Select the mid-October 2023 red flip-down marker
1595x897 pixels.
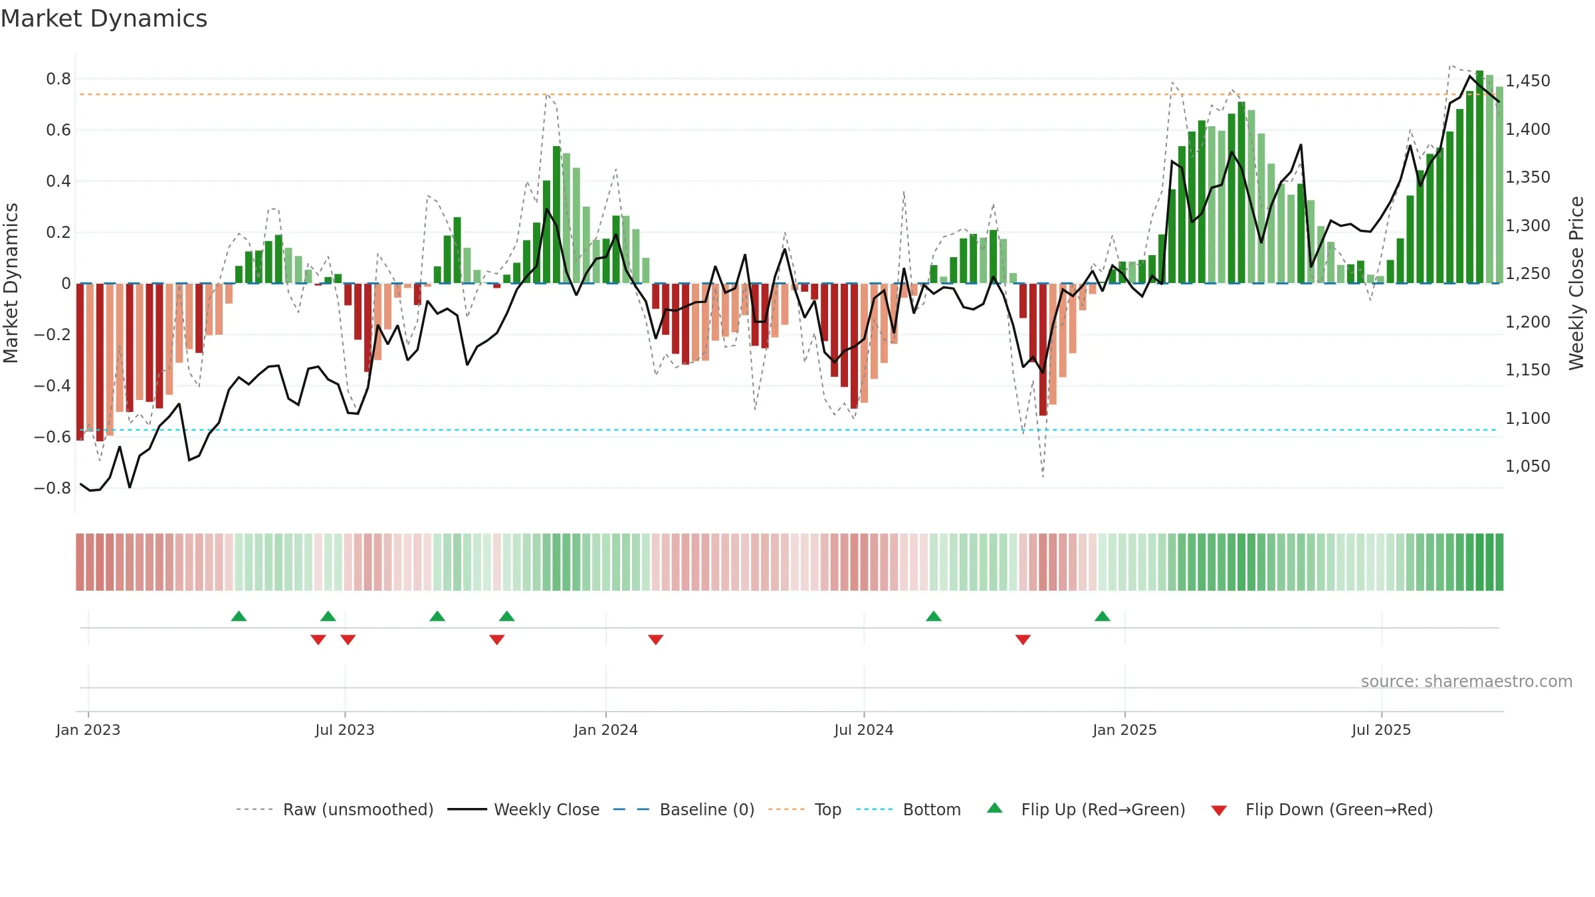point(497,640)
